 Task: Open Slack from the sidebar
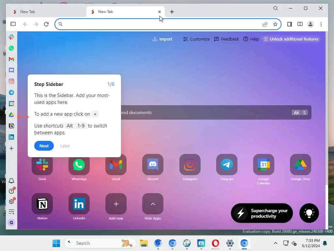tap(11, 37)
